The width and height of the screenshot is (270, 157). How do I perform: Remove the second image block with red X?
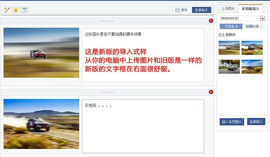[211, 92]
